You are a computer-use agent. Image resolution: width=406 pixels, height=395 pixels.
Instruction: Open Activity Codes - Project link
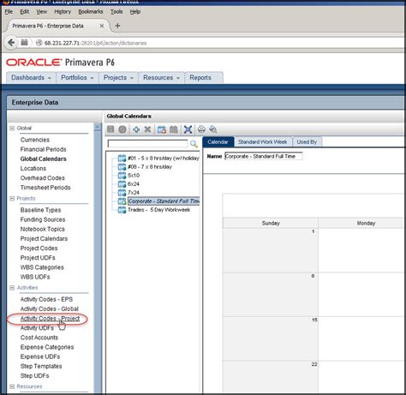(x=50, y=319)
